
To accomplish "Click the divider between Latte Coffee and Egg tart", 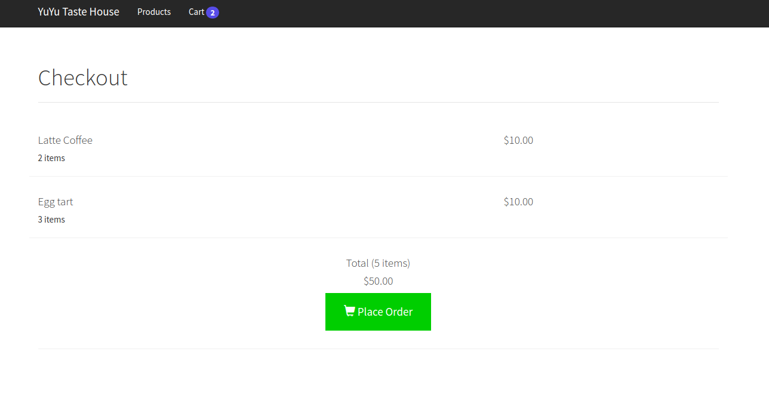I will (378, 176).
